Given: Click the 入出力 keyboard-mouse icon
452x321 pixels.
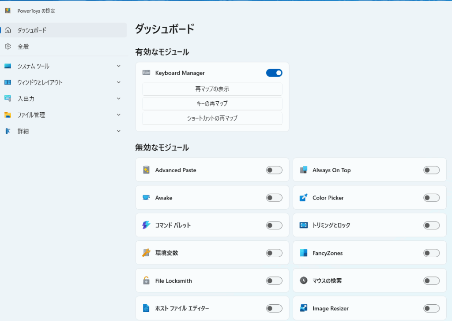Looking at the screenshot, I should 8,98.
